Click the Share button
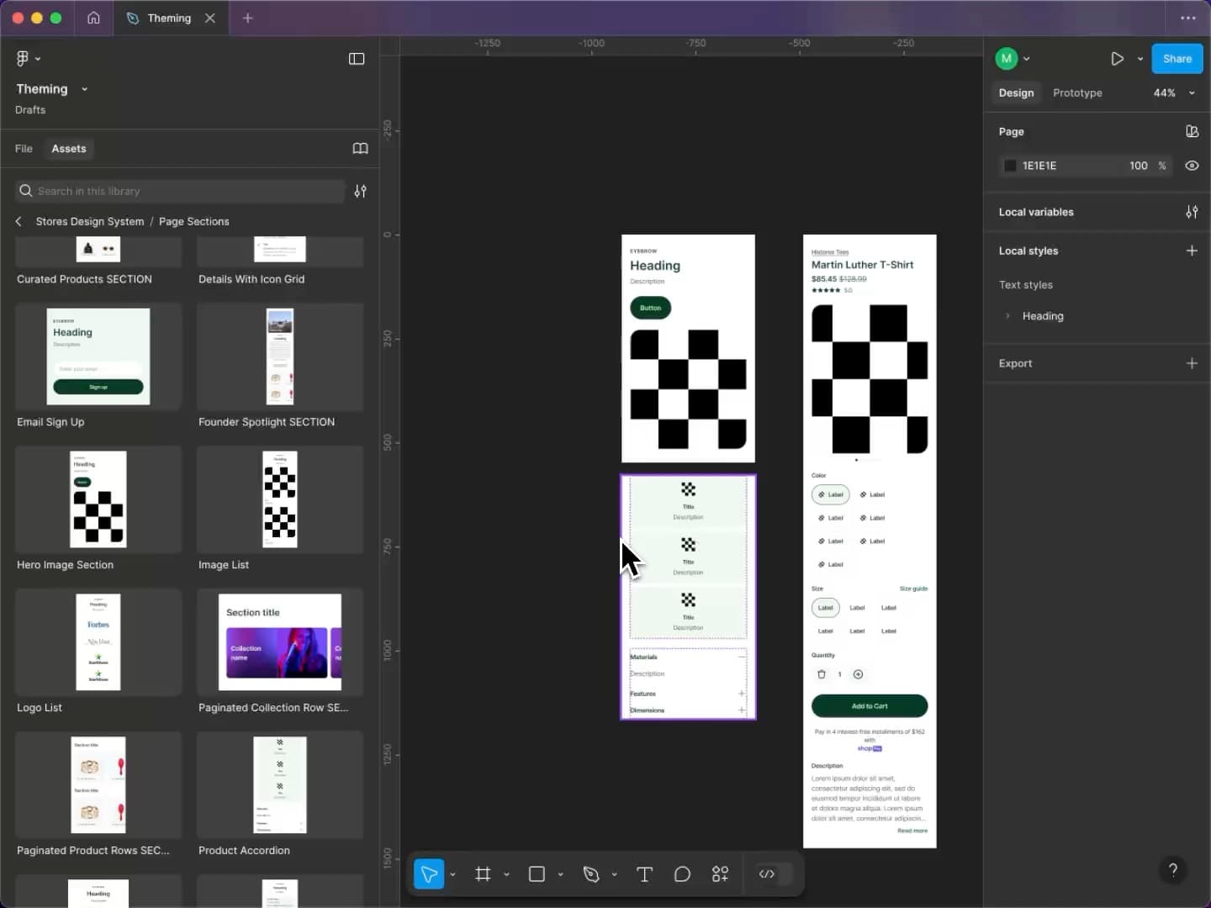The image size is (1211, 908). [1176, 59]
